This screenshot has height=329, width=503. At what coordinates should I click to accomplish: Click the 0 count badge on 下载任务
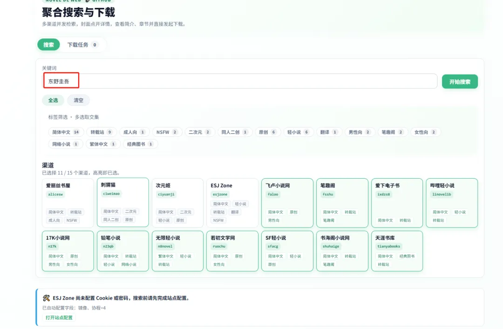(x=95, y=45)
